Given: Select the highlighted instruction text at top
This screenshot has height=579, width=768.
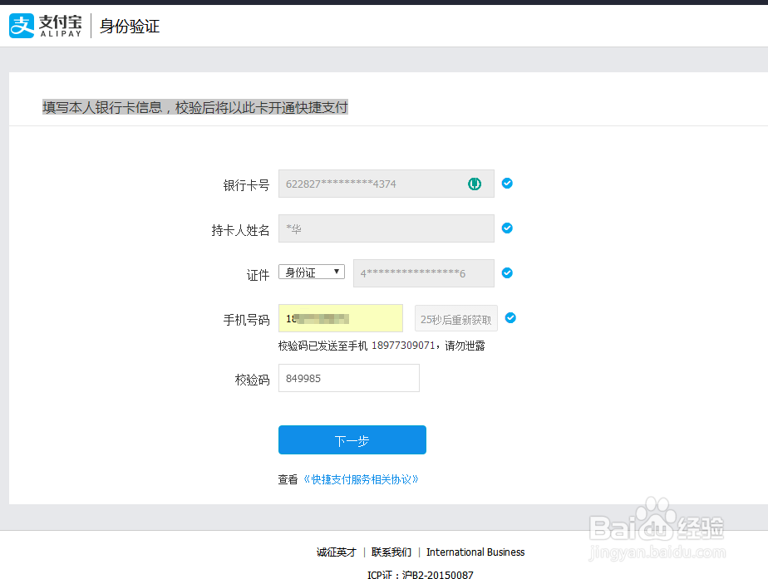Looking at the screenshot, I should pos(196,107).
